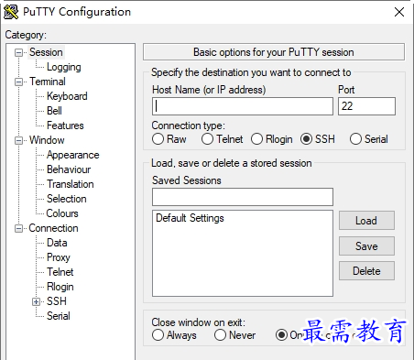Select Telnet connection type
The height and width of the screenshot is (360, 414).
tap(207, 139)
